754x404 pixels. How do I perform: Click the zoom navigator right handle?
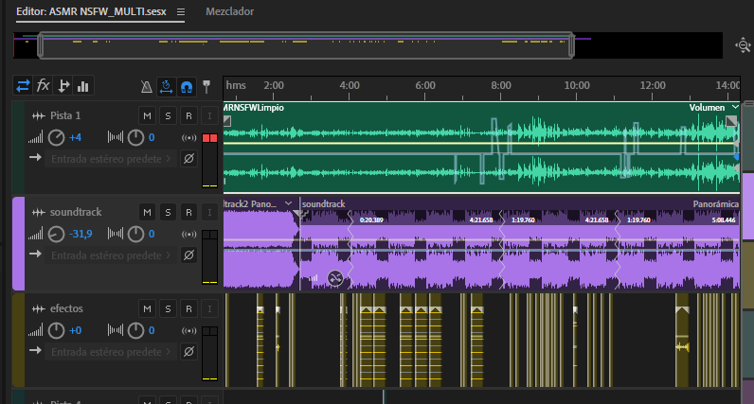(x=571, y=45)
